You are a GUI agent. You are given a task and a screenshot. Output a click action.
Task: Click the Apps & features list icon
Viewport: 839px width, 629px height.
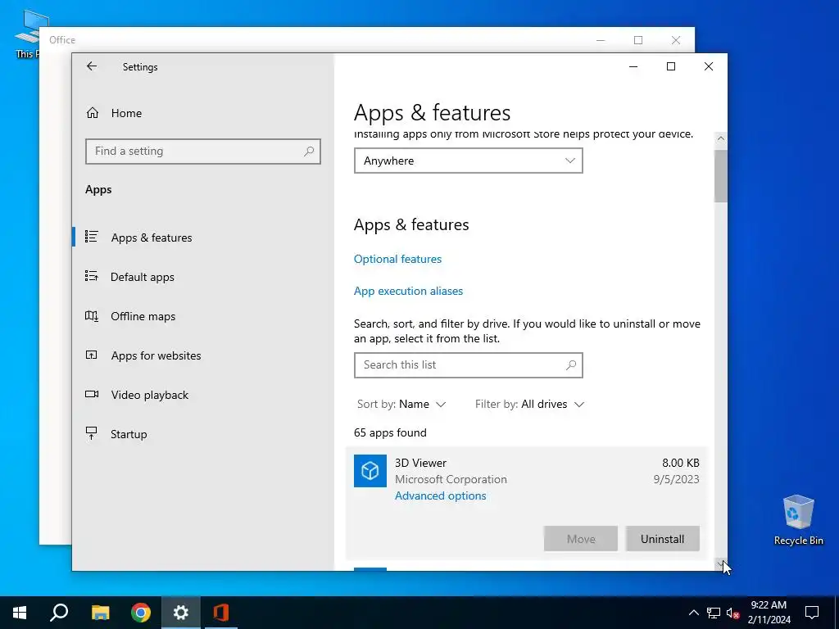[x=92, y=237]
